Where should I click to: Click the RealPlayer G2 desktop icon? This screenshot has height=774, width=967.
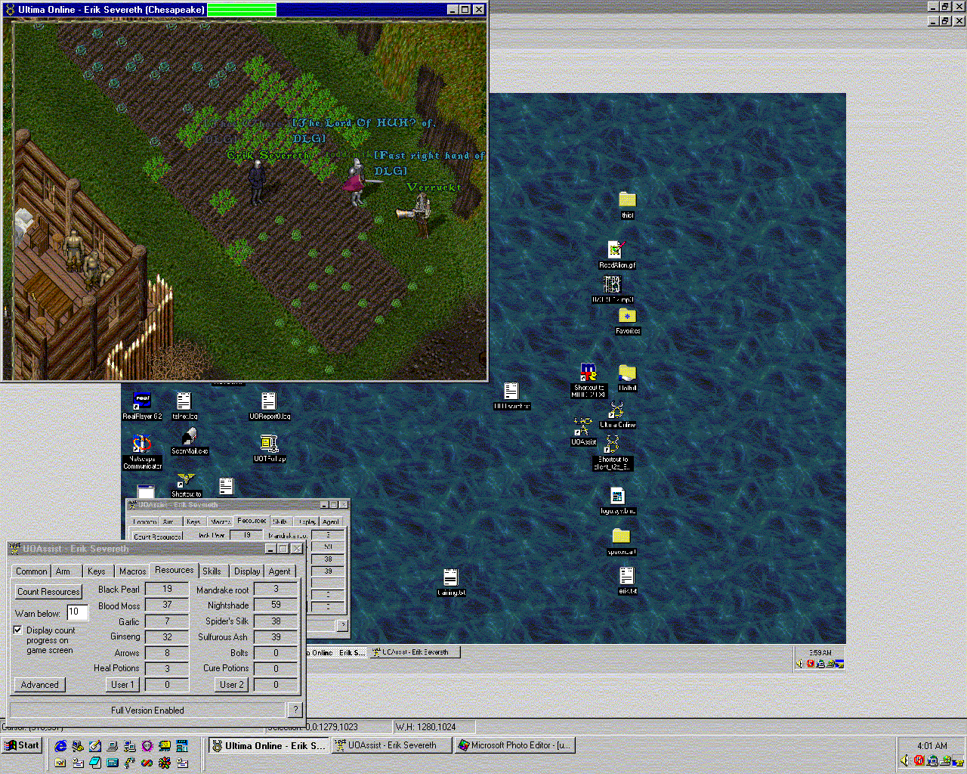point(142,401)
